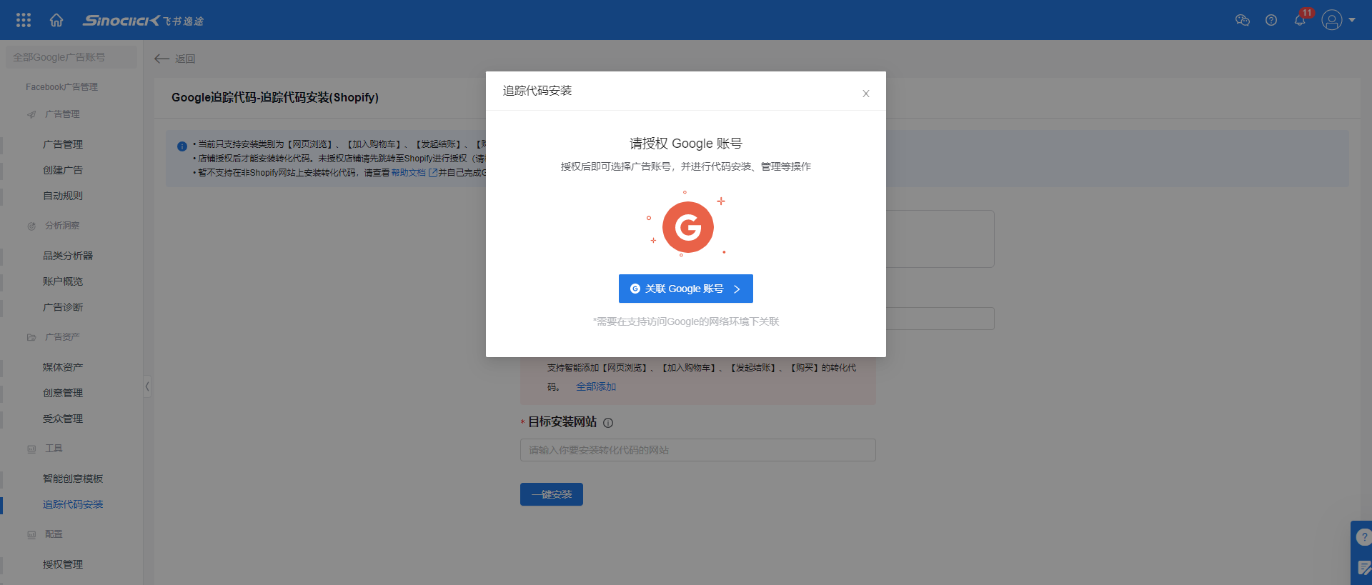Open 媒体资产 menu item
Image resolution: width=1372 pixels, height=585 pixels.
(x=63, y=367)
